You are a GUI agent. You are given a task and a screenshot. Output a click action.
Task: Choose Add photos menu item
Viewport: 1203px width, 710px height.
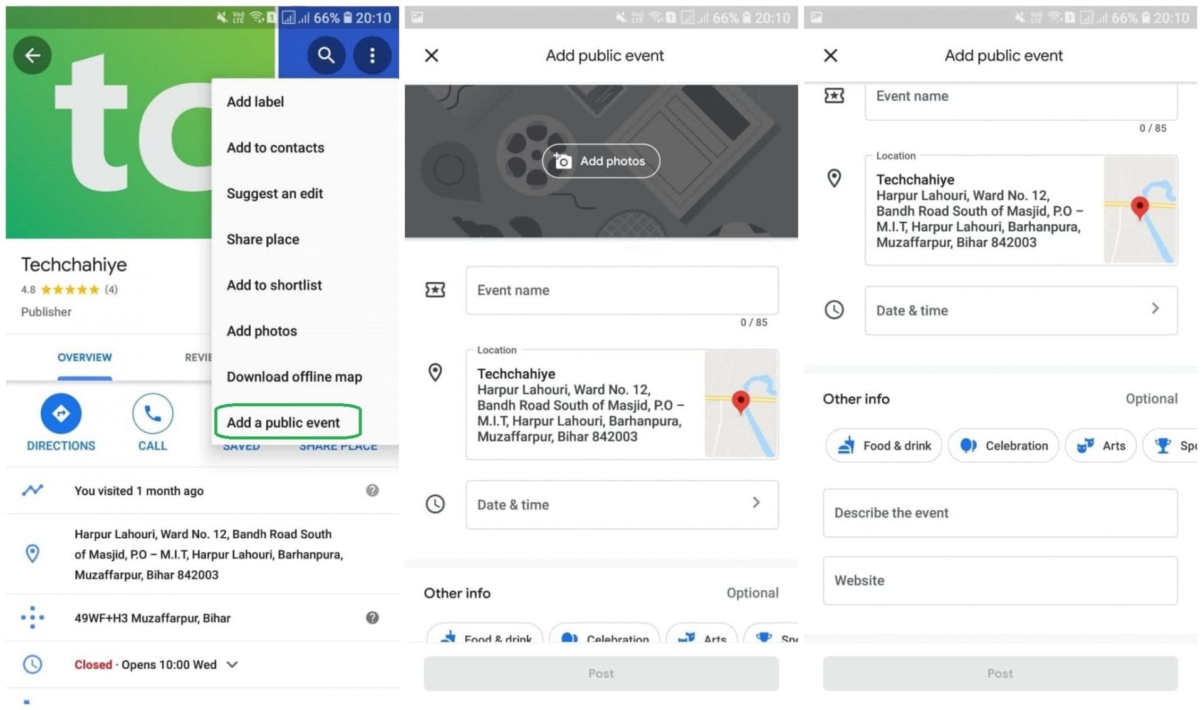click(261, 331)
